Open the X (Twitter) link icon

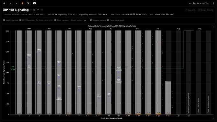pos(28,3)
